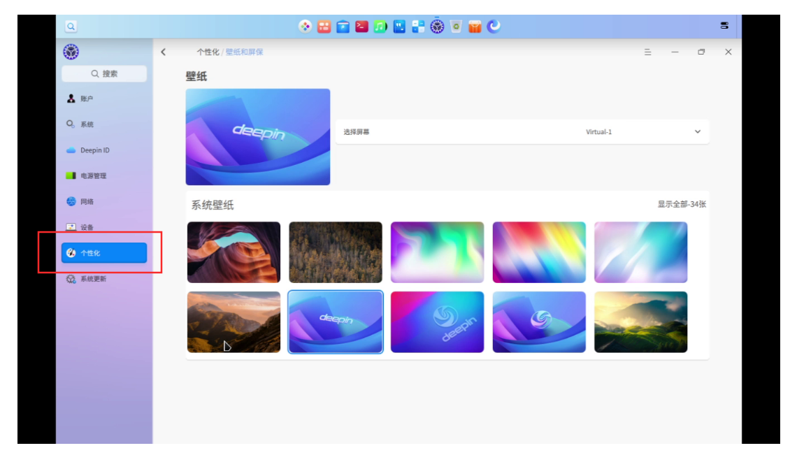The width and height of the screenshot is (797, 455).
Task: Pick the green-purple aurora wallpaper
Action: tap(437, 252)
